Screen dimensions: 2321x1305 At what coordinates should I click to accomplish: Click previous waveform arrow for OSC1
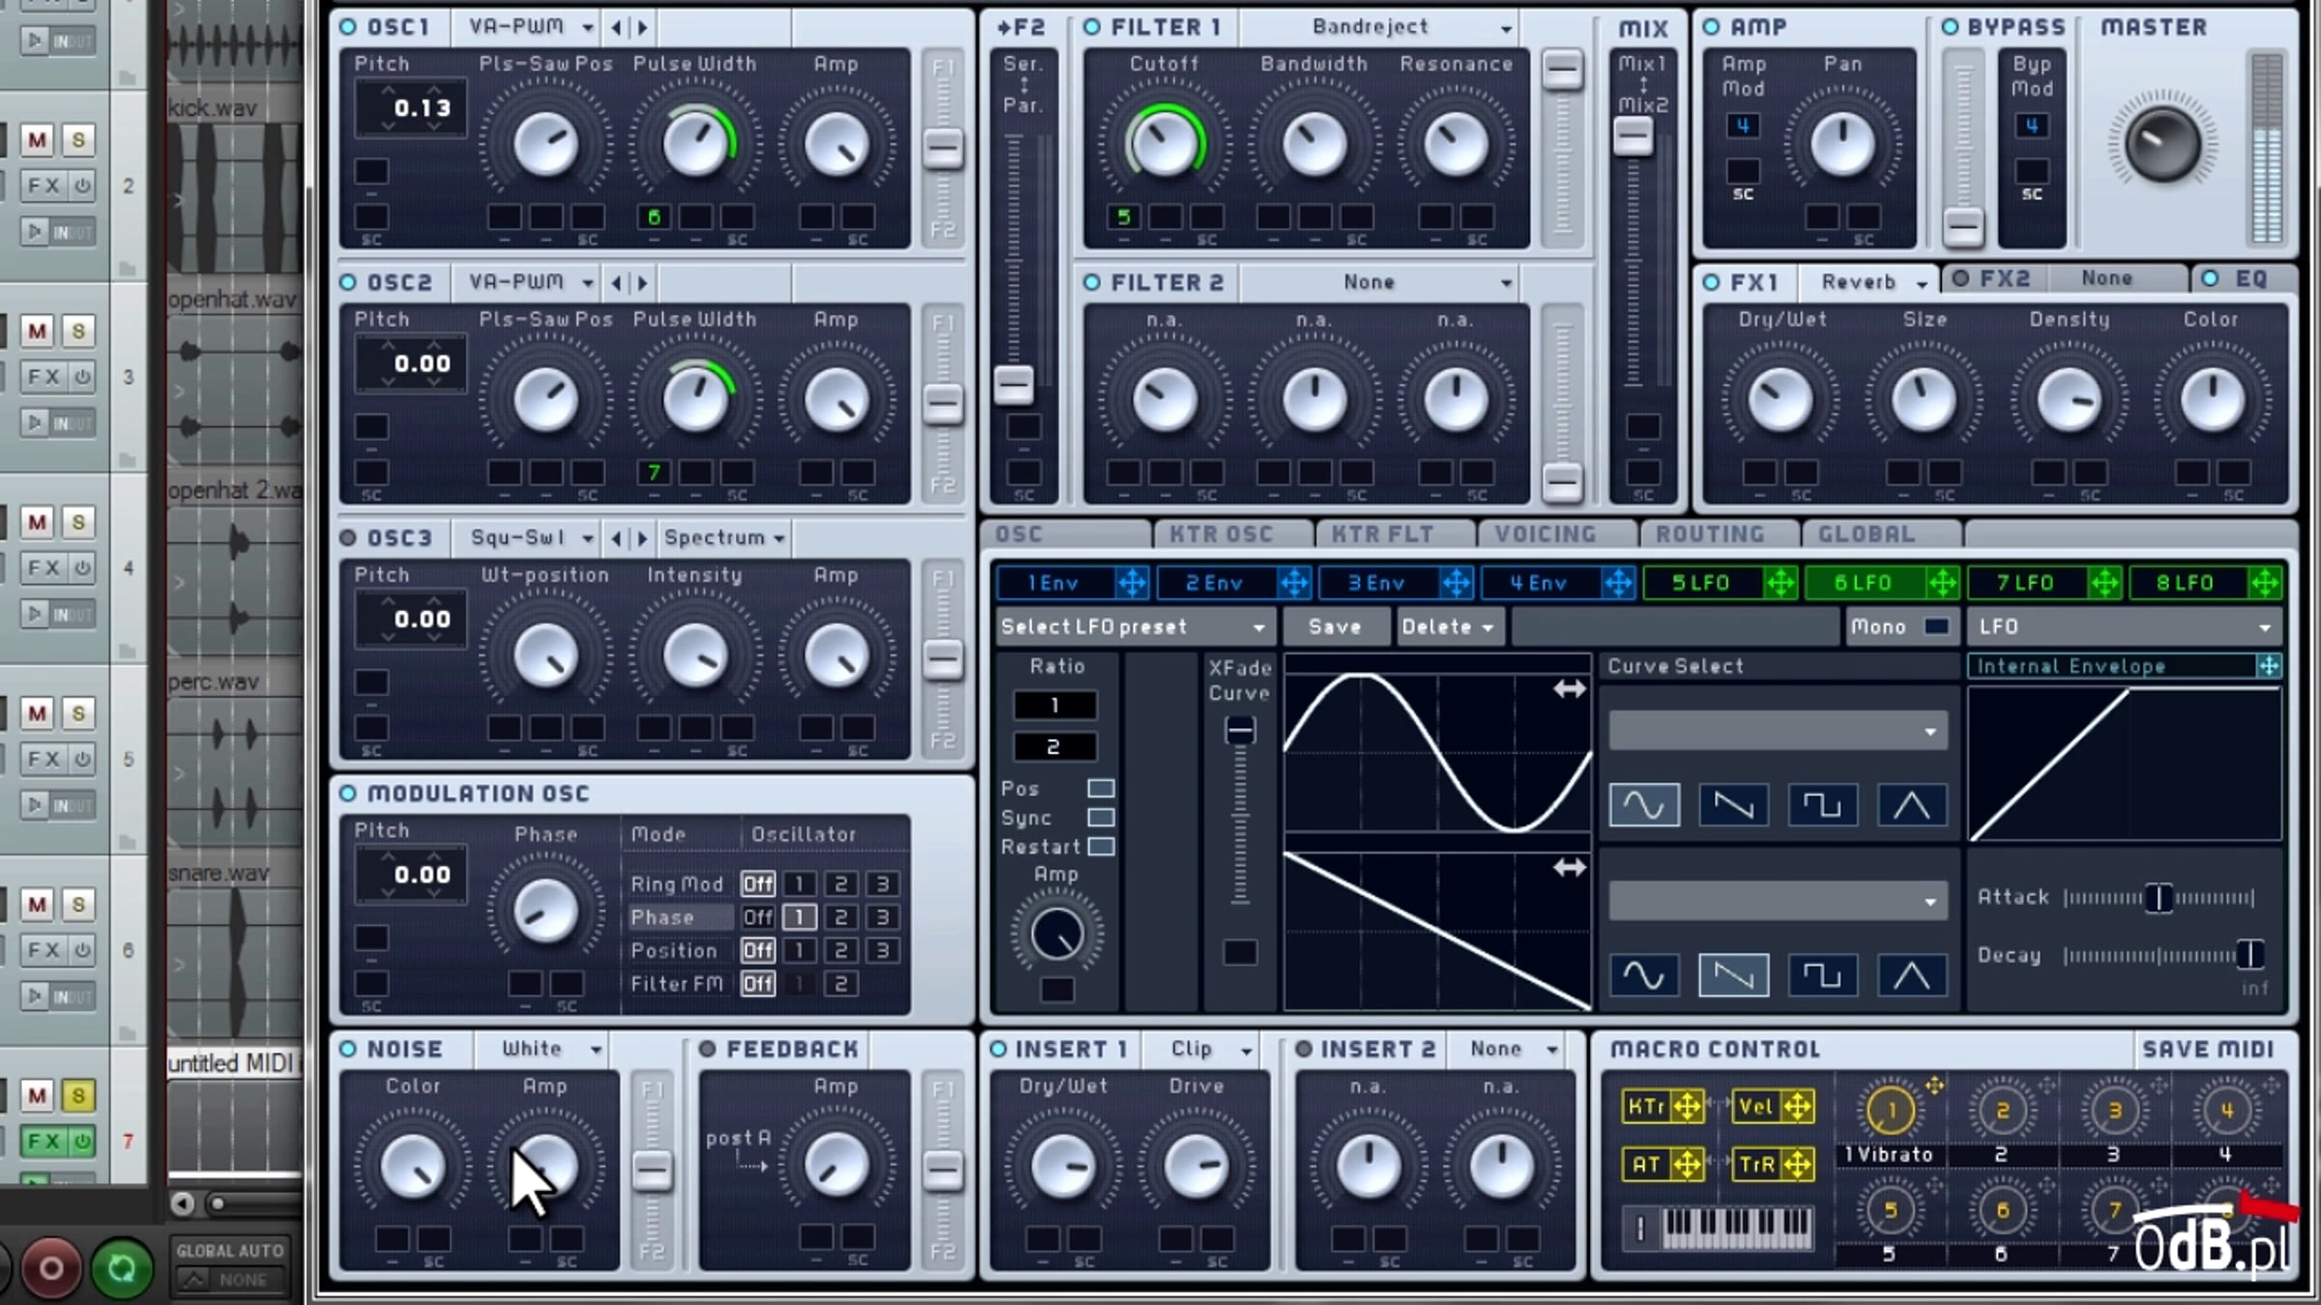click(x=616, y=27)
